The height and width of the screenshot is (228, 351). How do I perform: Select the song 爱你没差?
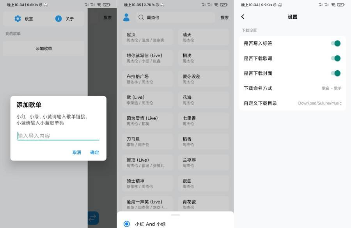point(203,79)
